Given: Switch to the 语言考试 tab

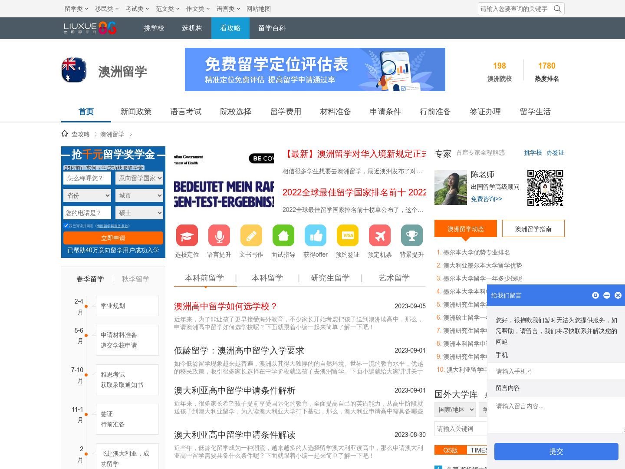Looking at the screenshot, I should tap(186, 112).
